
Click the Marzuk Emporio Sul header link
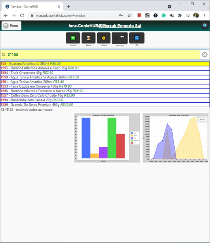pos(122,26)
